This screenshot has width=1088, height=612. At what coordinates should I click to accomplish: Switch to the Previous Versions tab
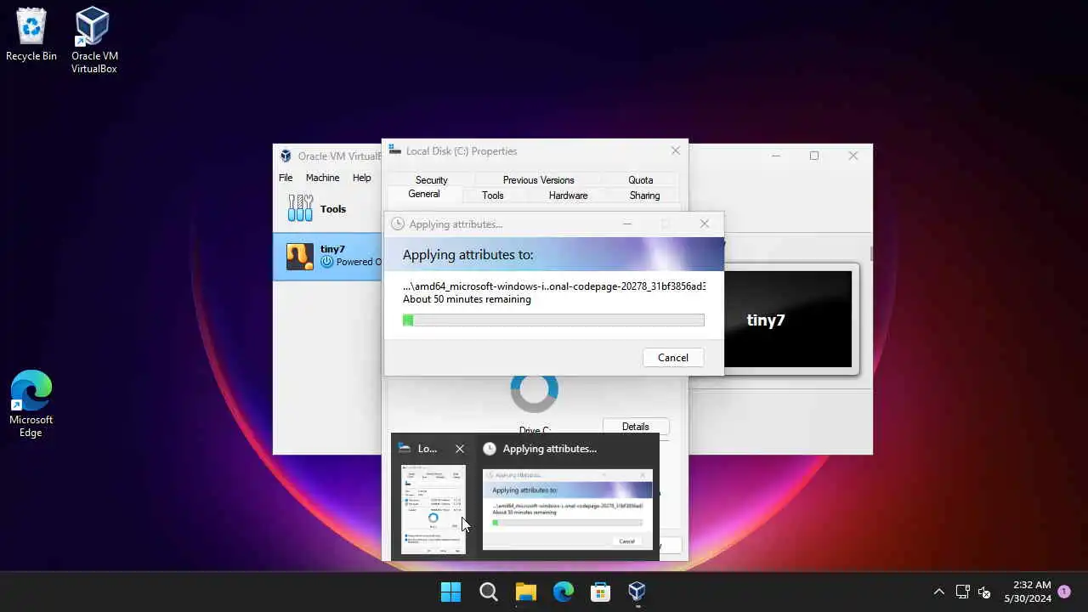[x=538, y=179]
